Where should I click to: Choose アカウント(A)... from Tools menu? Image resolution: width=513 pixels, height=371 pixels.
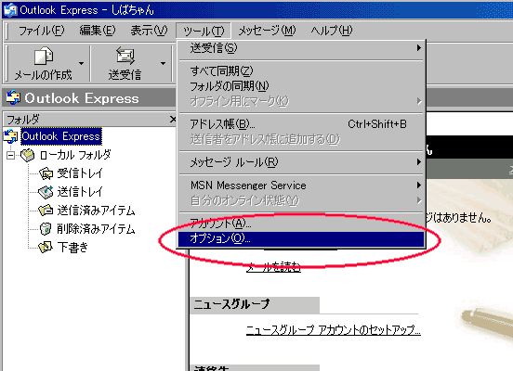pyautogui.click(x=301, y=224)
